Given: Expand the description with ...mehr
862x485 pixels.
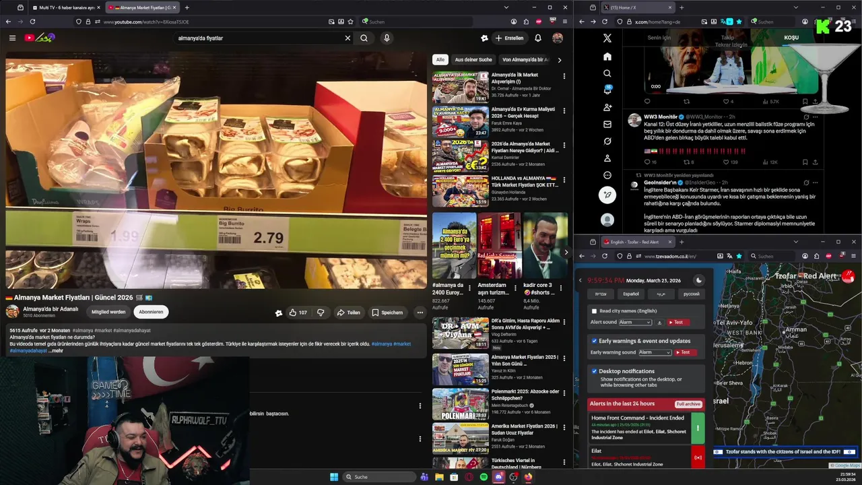Looking at the screenshot, I should pyautogui.click(x=56, y=351).
